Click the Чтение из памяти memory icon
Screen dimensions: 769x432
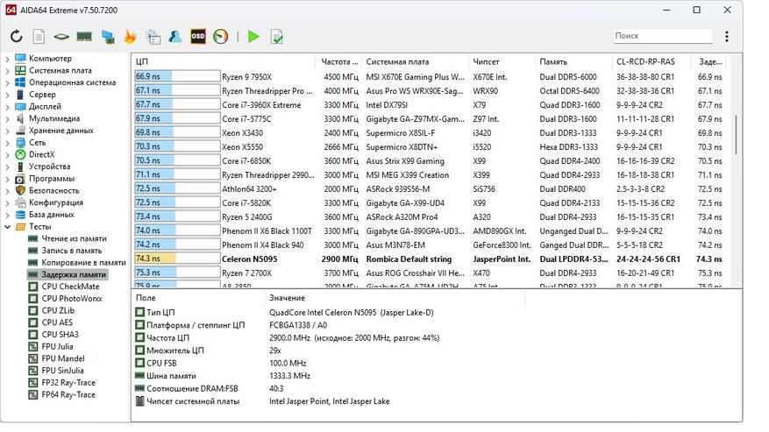click(32, 238)
